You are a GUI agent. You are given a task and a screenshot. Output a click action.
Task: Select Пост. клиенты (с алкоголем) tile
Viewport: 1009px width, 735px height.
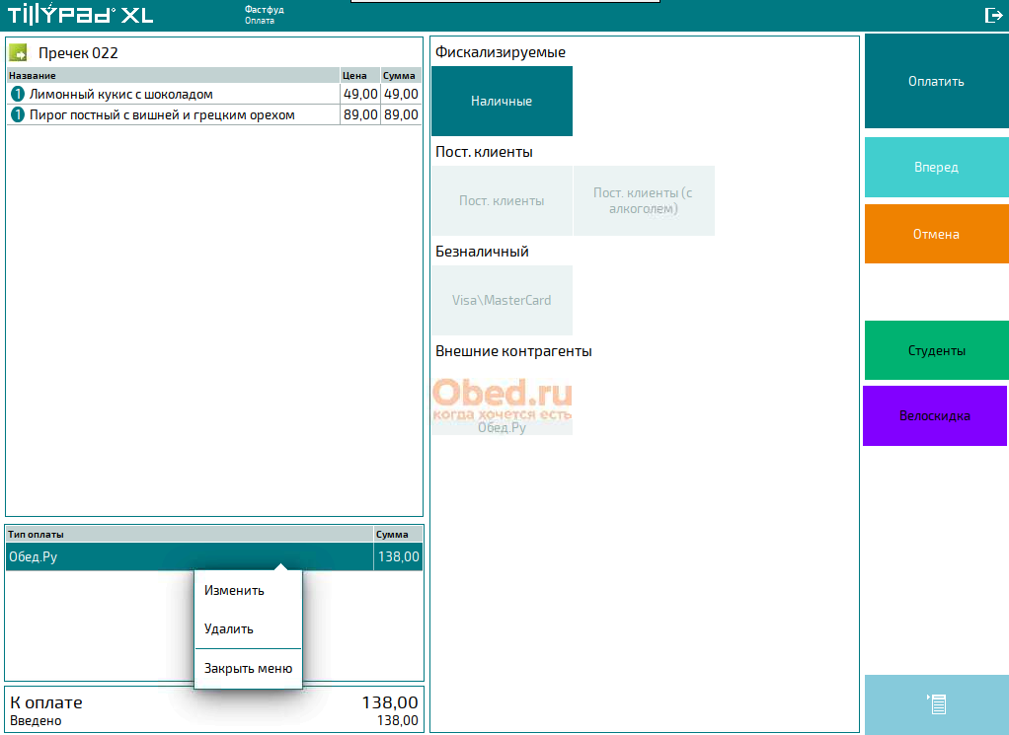click(x=644, y=201)
